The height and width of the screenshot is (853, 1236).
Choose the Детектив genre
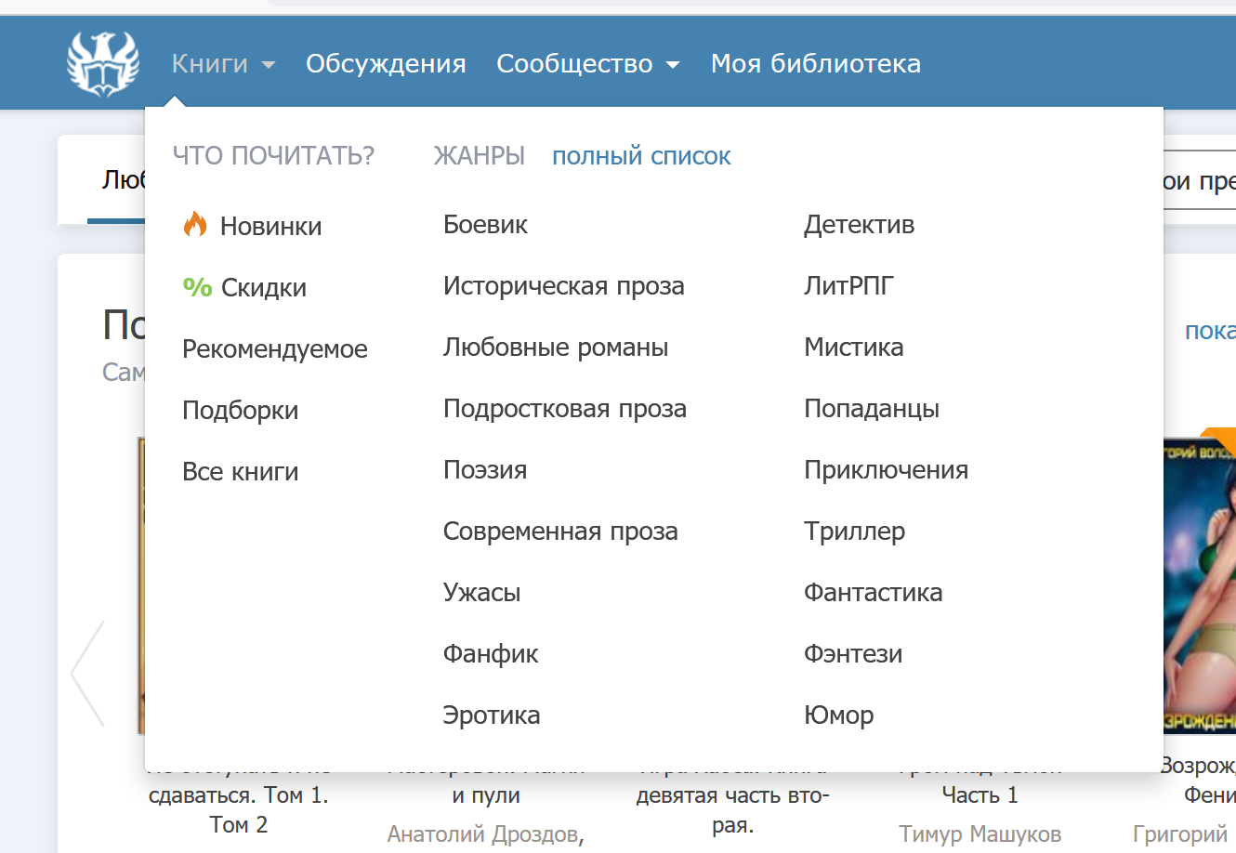[859, 225]
